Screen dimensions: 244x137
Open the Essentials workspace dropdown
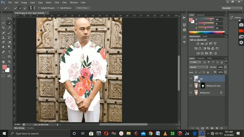232,8
